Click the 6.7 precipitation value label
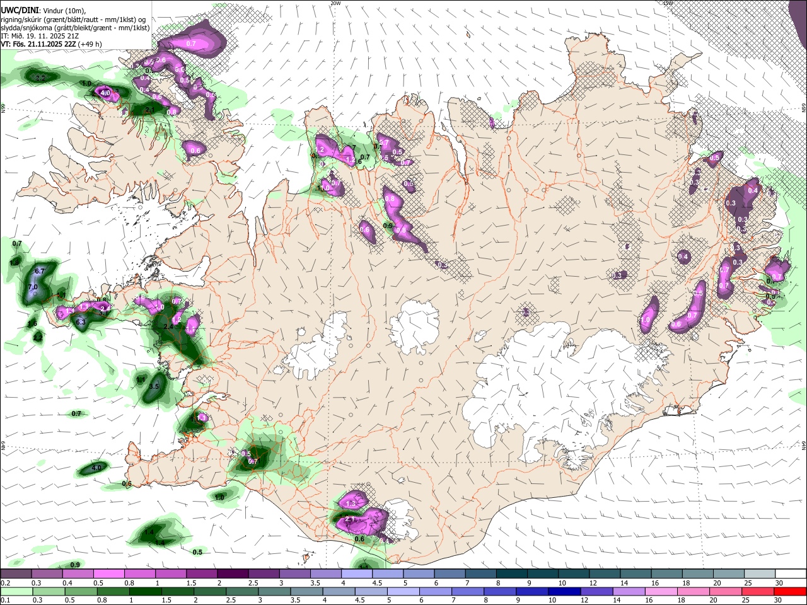This screenshot has height=605, width=807. [40, 271]
